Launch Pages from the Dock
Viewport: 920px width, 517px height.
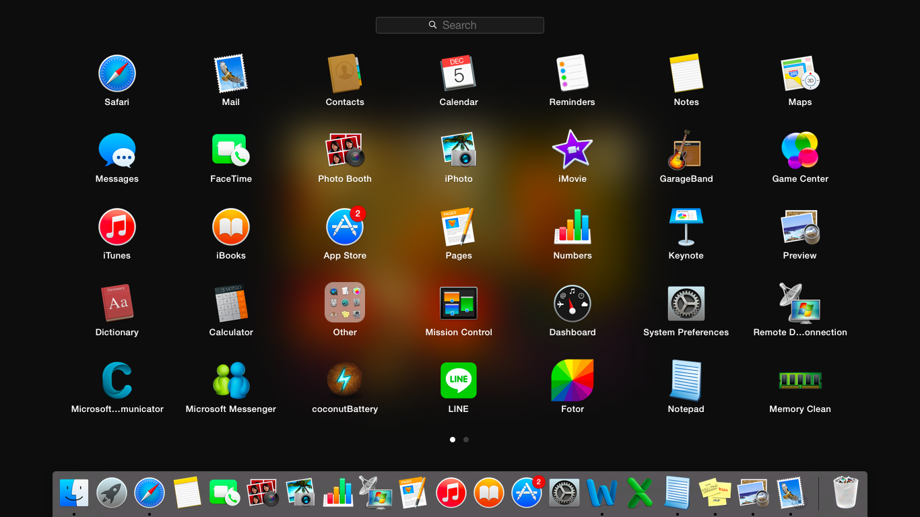(414, 493)
